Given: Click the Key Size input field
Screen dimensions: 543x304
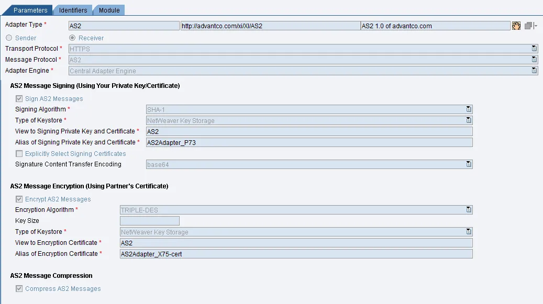Looking at the screenshot, I should pyautogui.click(x=150, y=221).
